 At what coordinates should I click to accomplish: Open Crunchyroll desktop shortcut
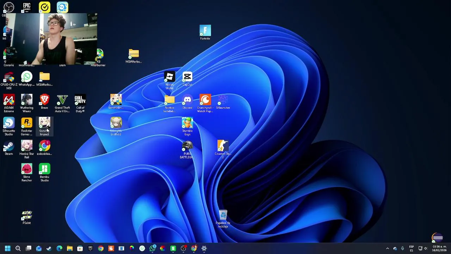205,103
